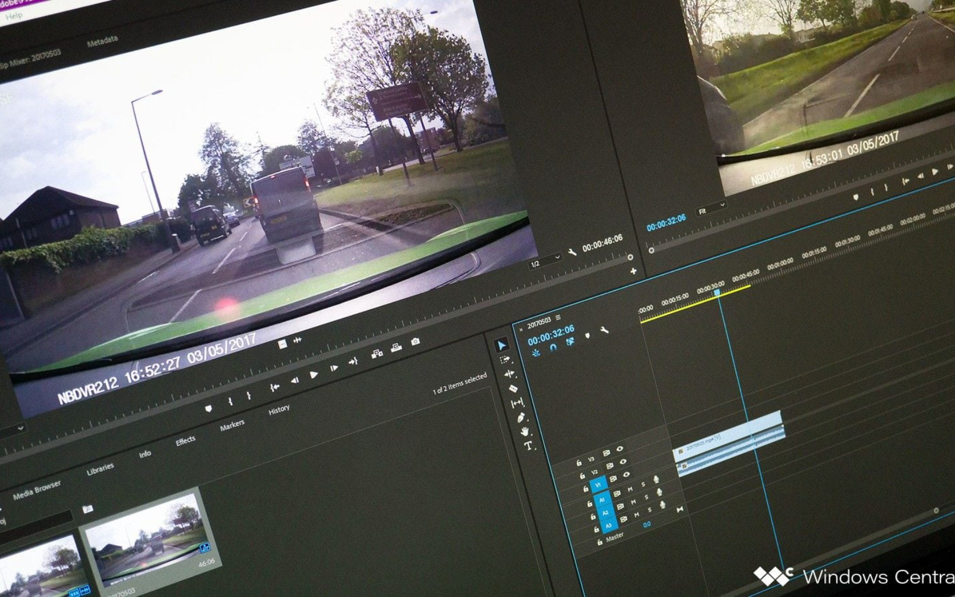Click the source monitor Export Frame camera
The height and width of the screenshot is (597, 955).
point(416,341)
